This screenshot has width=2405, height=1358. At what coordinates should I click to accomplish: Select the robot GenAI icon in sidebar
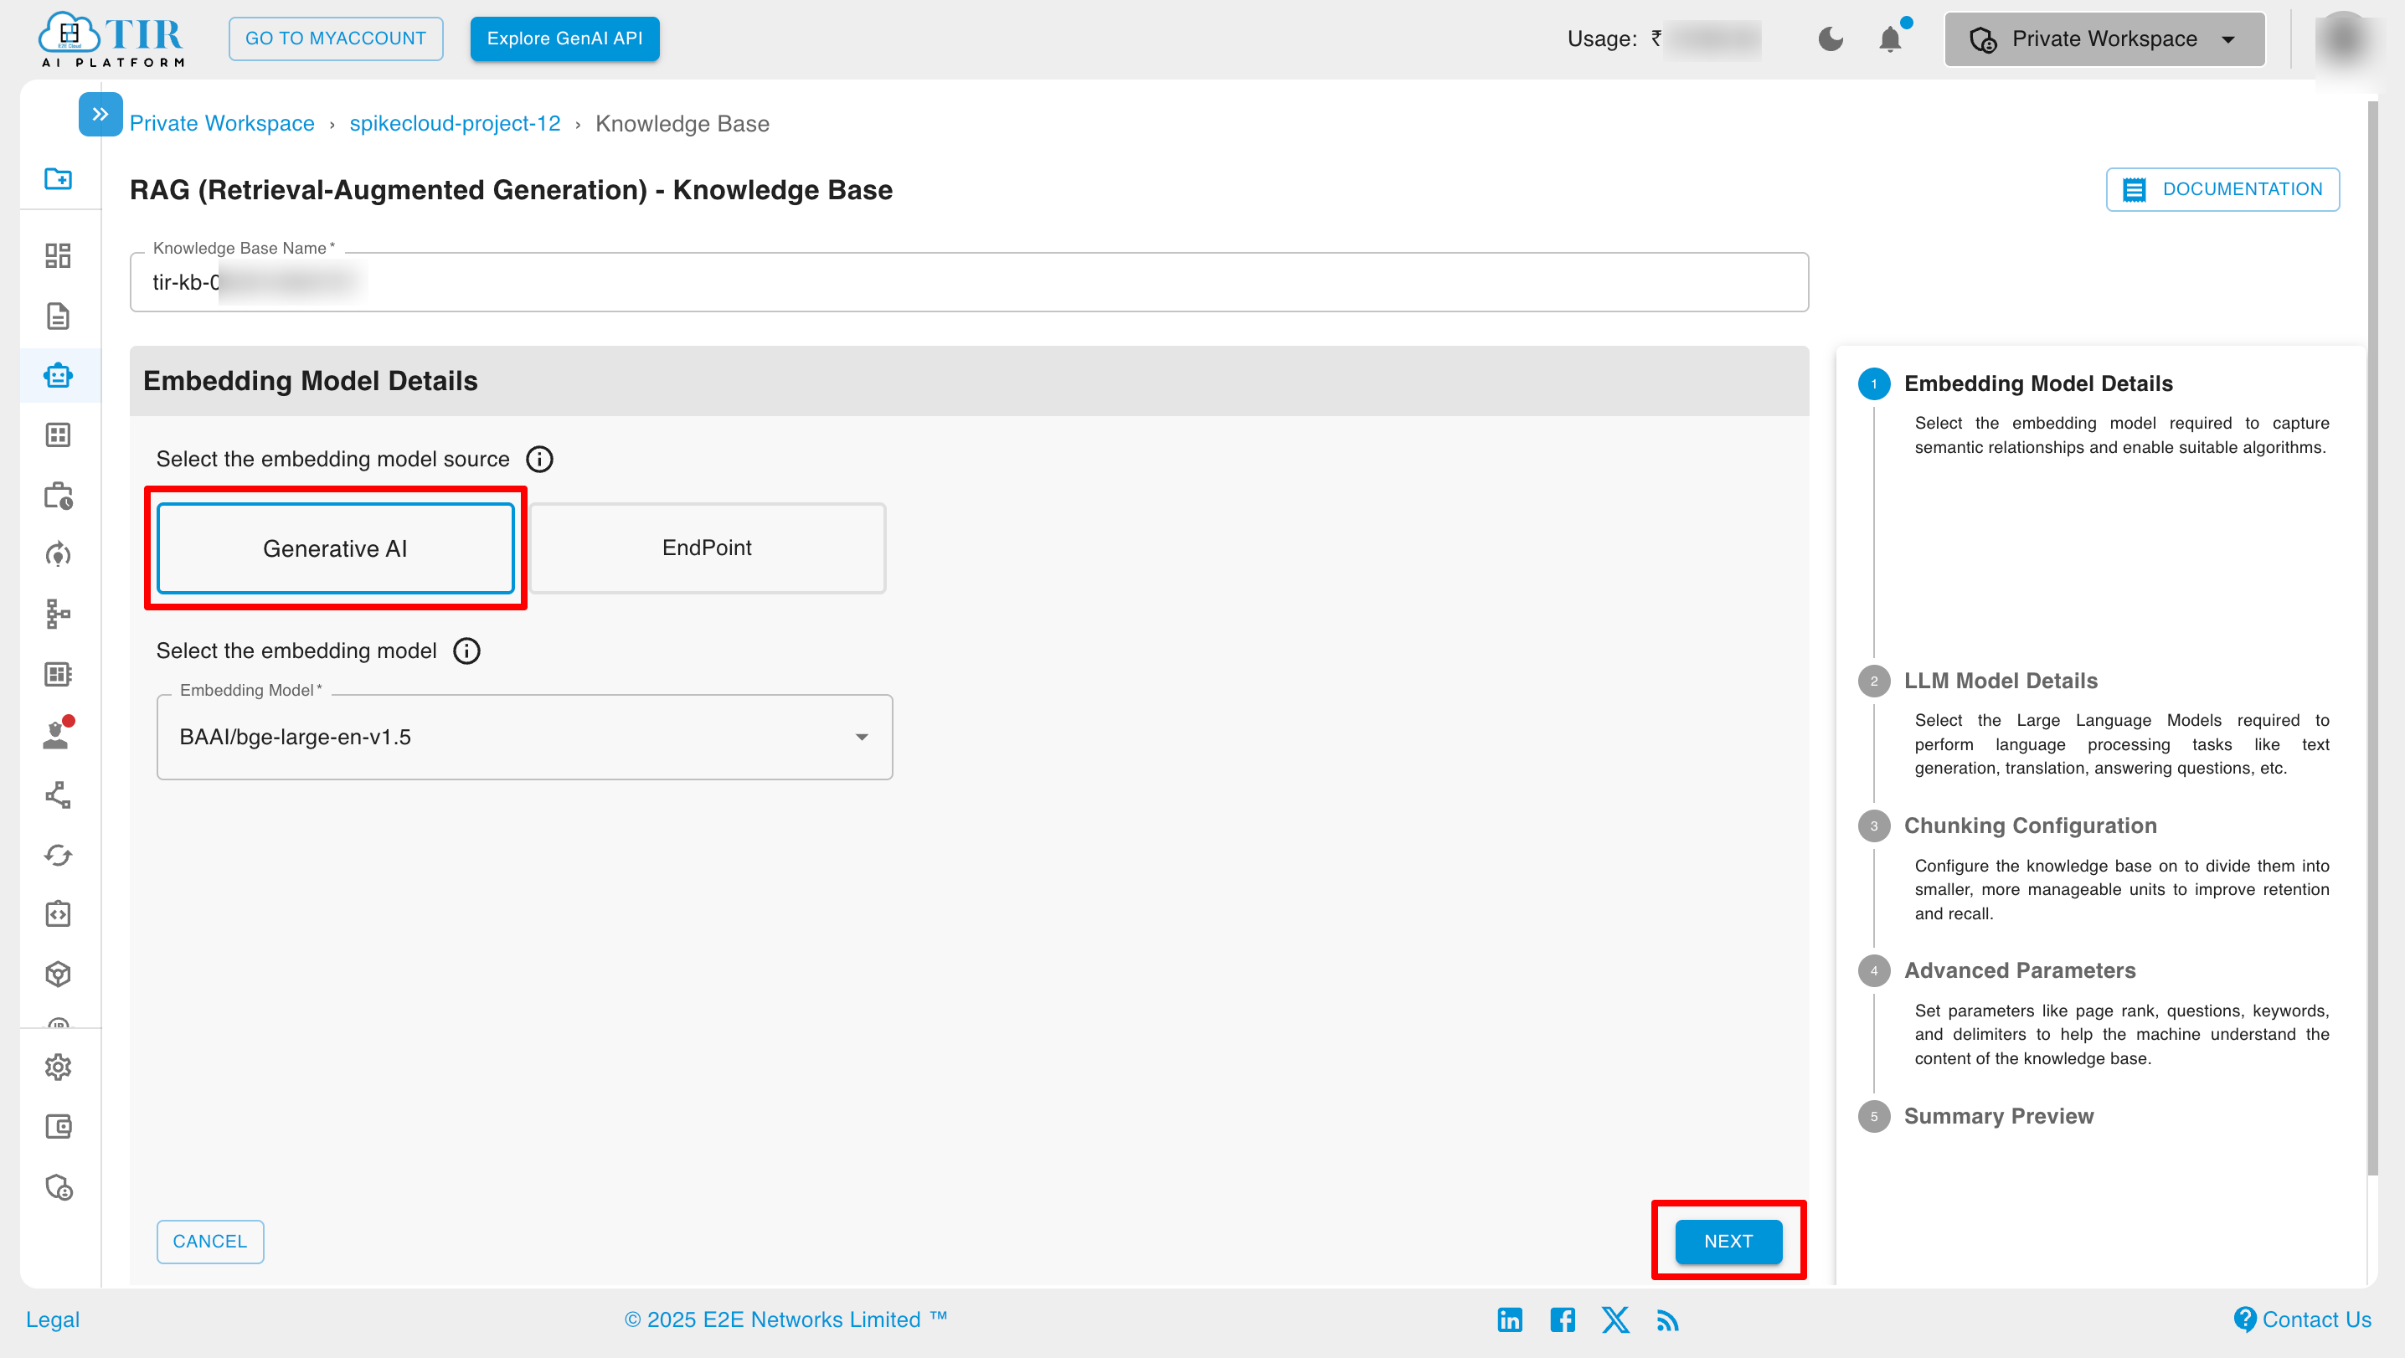point(58,374)
